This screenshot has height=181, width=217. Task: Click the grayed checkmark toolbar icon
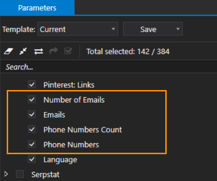[68, 51]
